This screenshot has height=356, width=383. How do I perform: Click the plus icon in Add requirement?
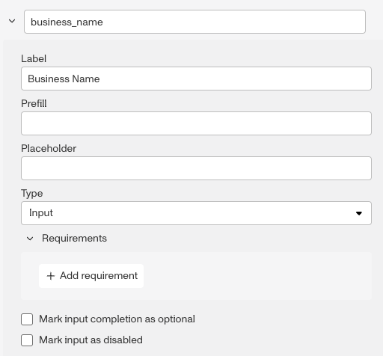pyautogui.click(x=51, y=276)
